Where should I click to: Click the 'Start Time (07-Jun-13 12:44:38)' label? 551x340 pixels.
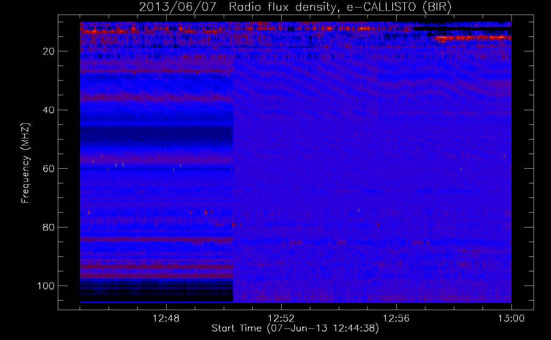[295, 328]
